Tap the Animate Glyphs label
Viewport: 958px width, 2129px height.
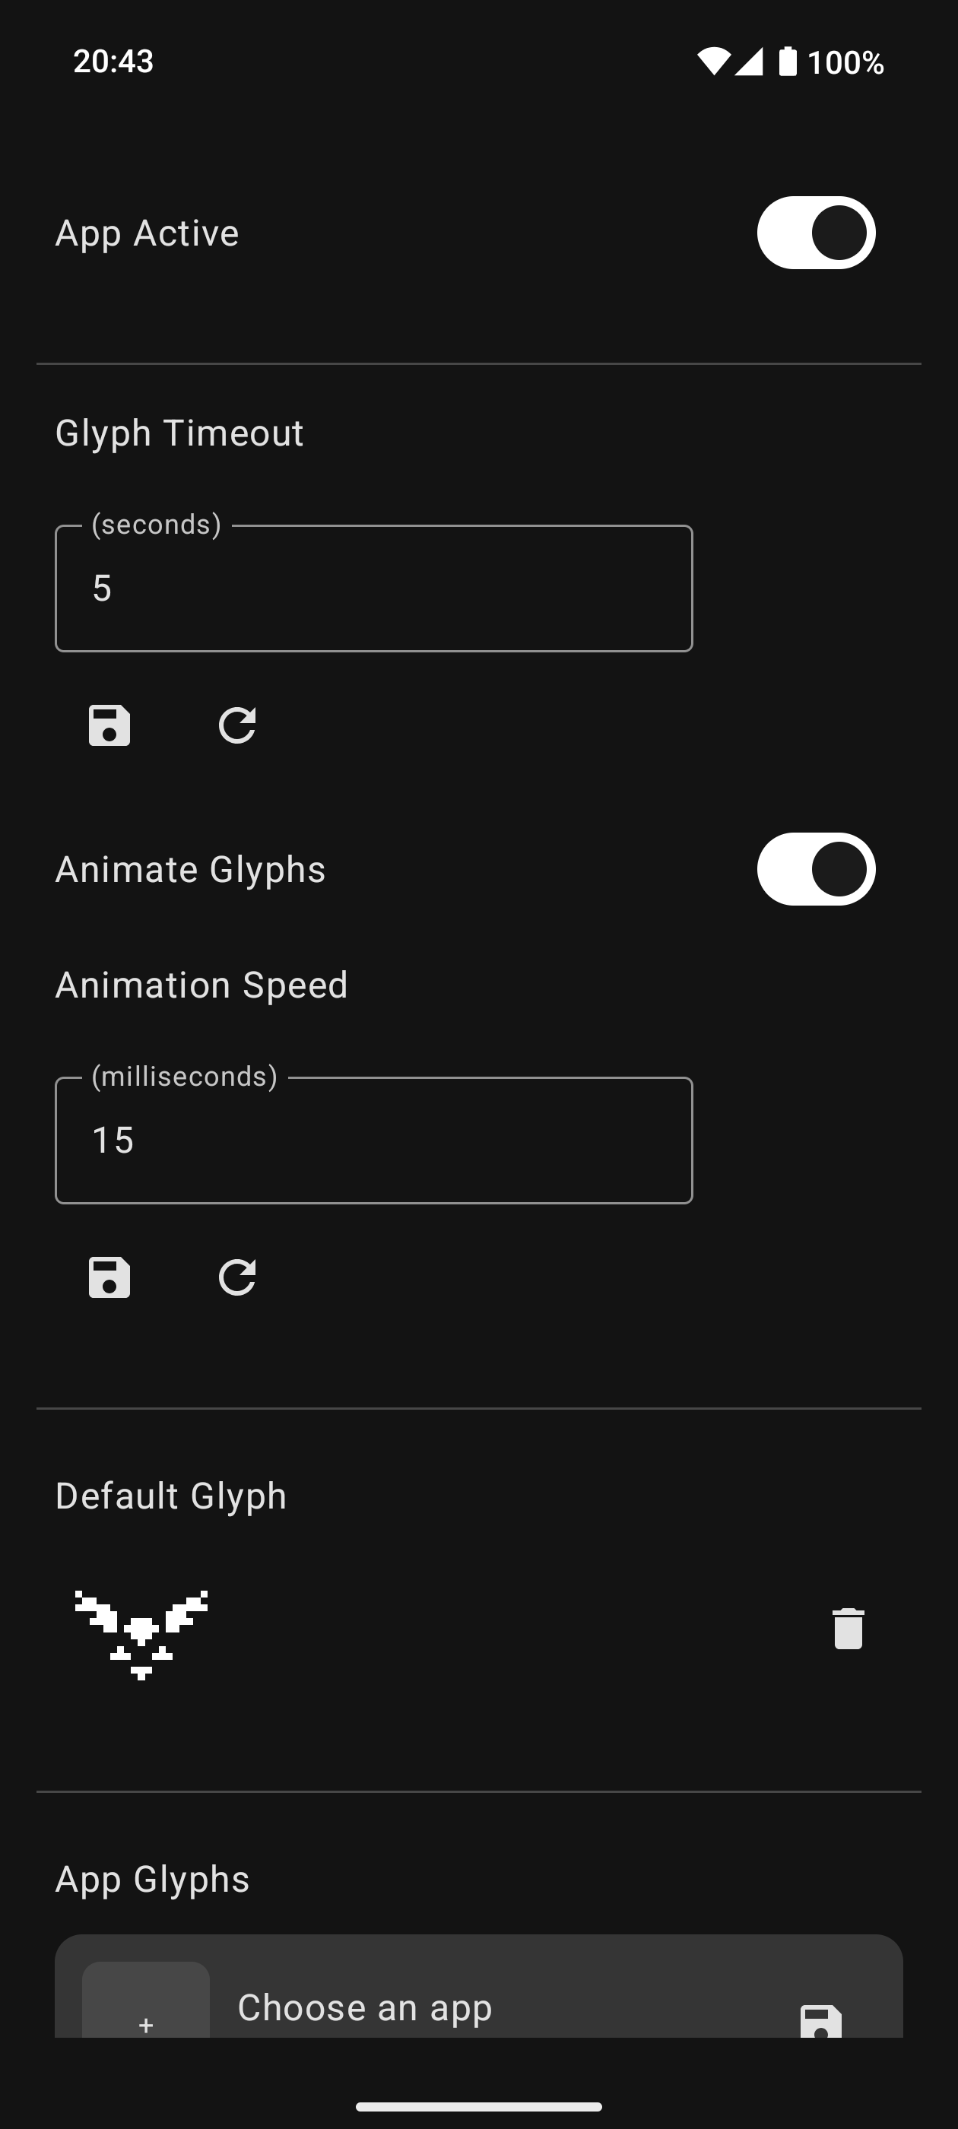click(190, 869)
